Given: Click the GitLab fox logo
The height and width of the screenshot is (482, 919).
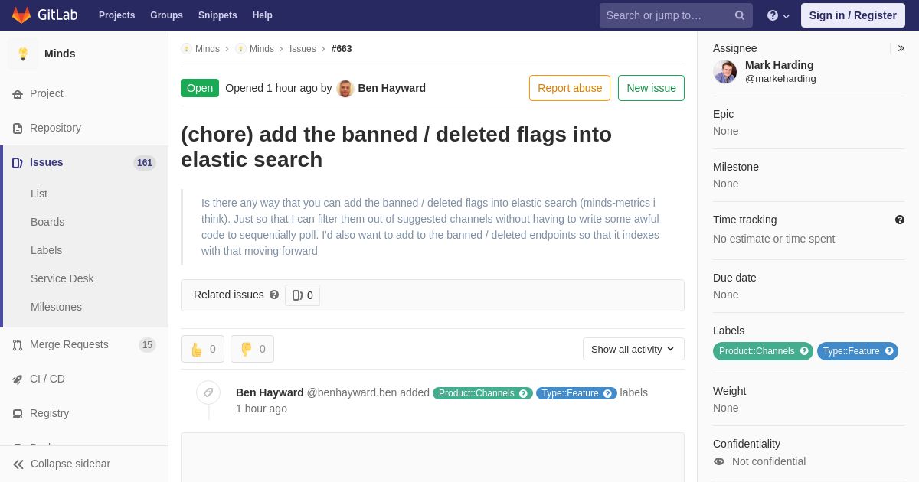Looking at the screenshot, I should click(x=21, y=15).
